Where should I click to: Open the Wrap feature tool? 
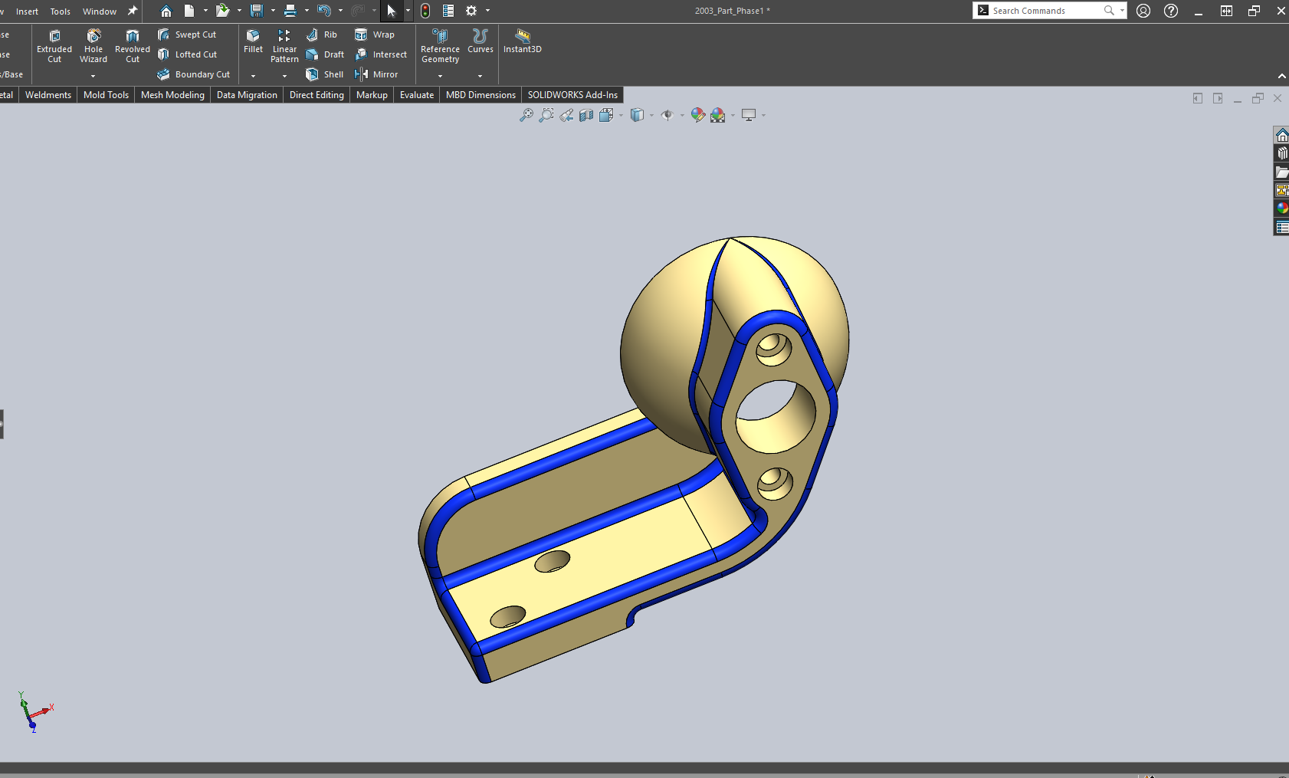[375, 34]
